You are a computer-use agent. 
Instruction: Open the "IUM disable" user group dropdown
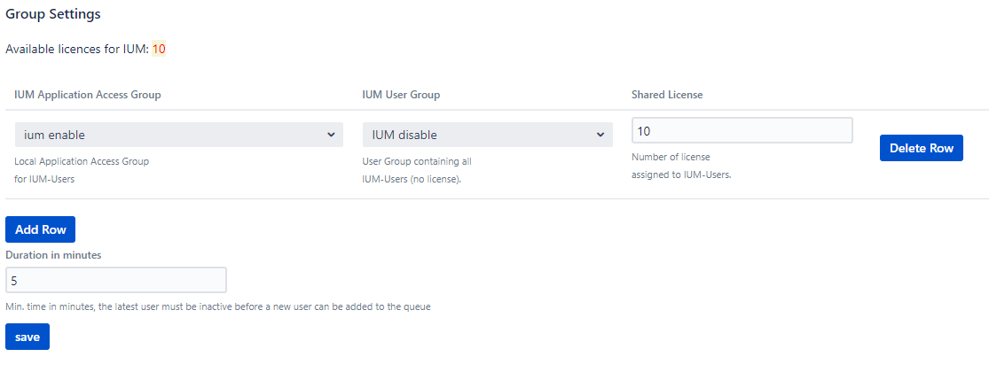click(x=479, y=135)
